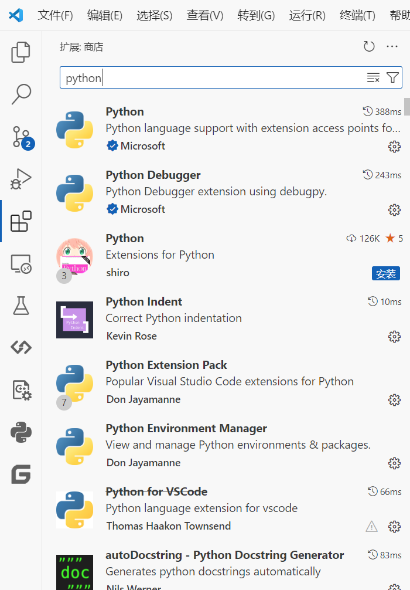This screenshot has width=410, height=590.
Task: Clear extension search results
Action: coord(373,78)
